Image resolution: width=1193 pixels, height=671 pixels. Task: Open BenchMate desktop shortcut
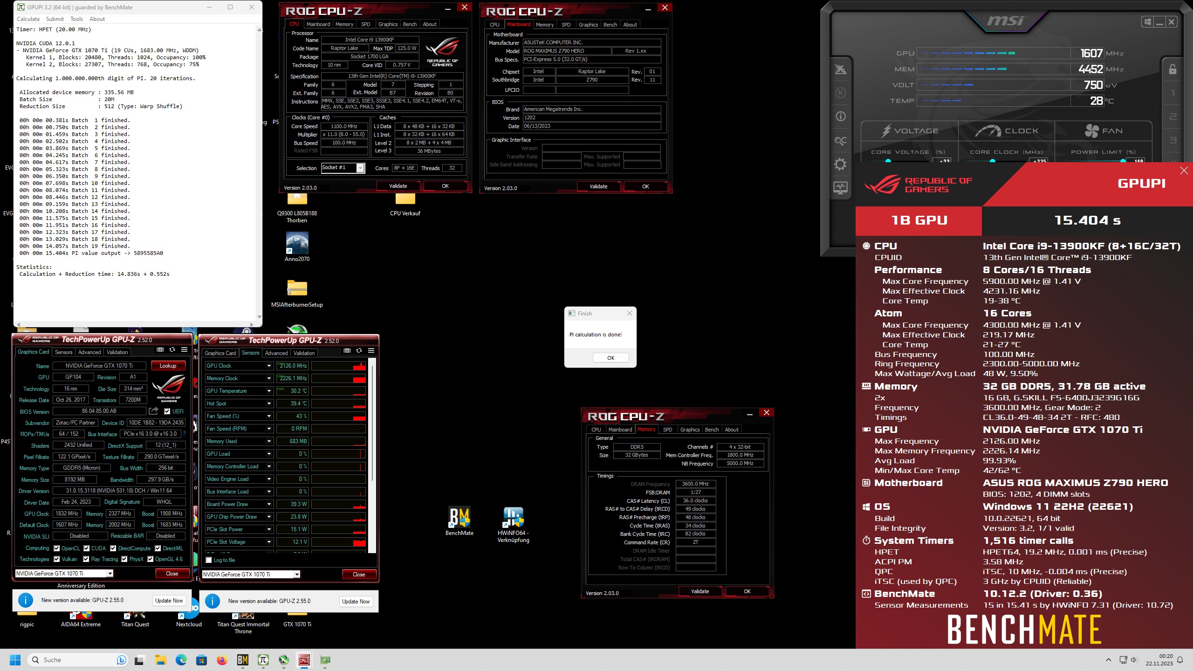coord(459,521)
